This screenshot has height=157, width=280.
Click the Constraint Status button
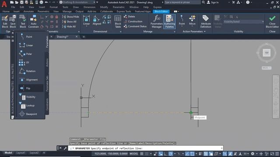pyautogui.click(x=135, y=26)
